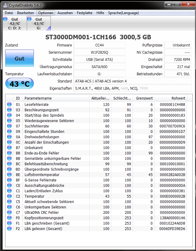Click the ID column header
Image resolution: width=196 pixels, height=251 pixels.
coord(18,98)
